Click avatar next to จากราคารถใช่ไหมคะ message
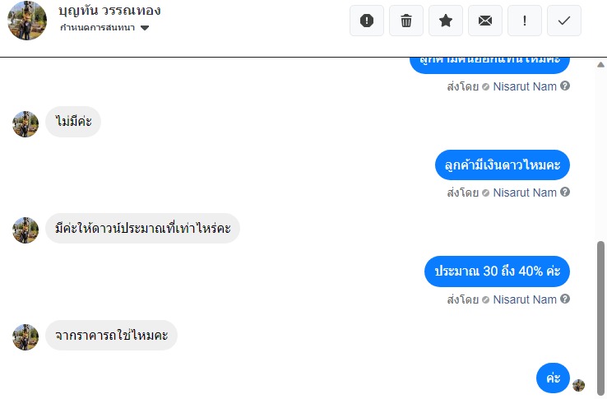607x399 pixels. click(x=25, y=336)
